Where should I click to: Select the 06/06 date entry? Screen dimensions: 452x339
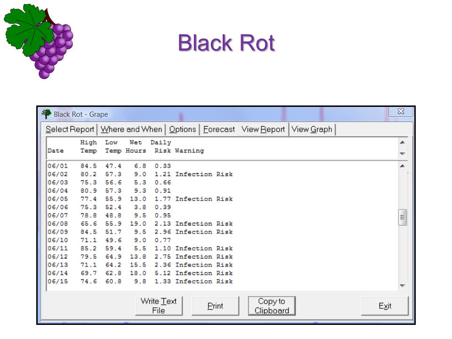click(x=57, y=207)
